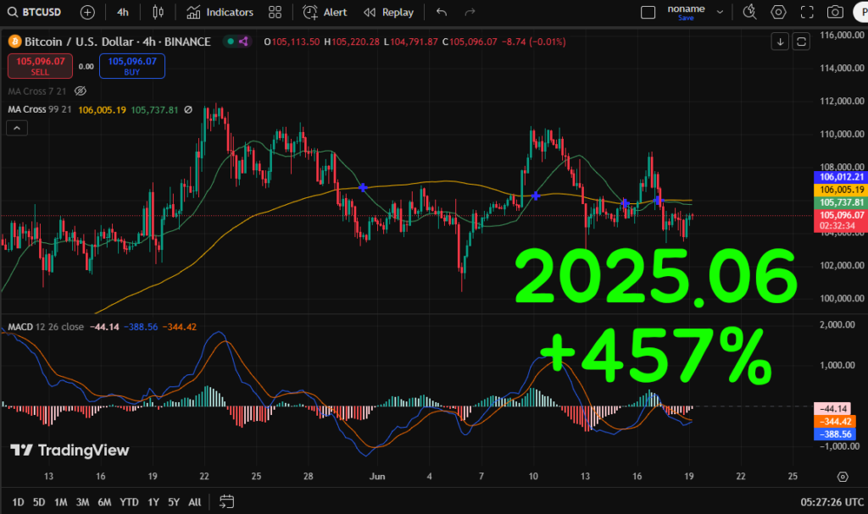Set chart range to 5Y
This screenshot has width=868, height=514.
[x=174, y=502]
